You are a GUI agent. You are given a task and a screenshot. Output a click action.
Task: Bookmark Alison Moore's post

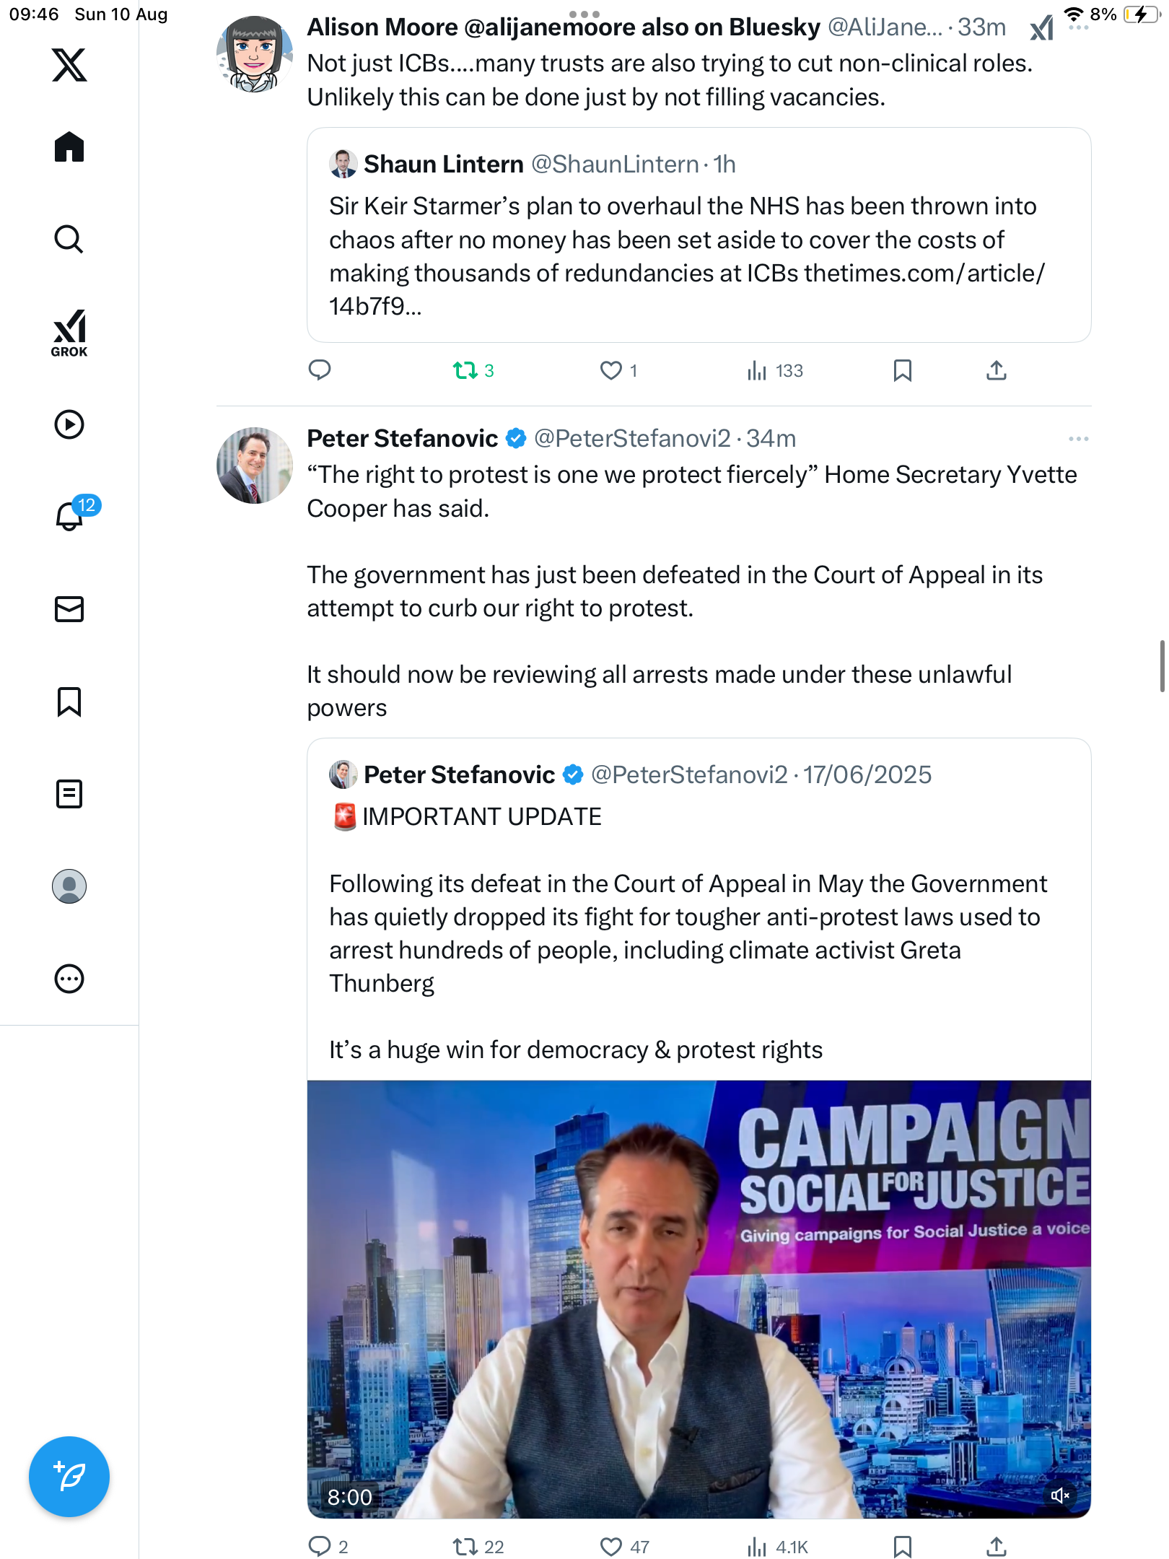pyautogui.click(x=902, y=371)
